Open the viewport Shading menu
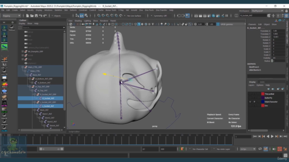Screen dimensions: 289x162 (x=78, y=21)
